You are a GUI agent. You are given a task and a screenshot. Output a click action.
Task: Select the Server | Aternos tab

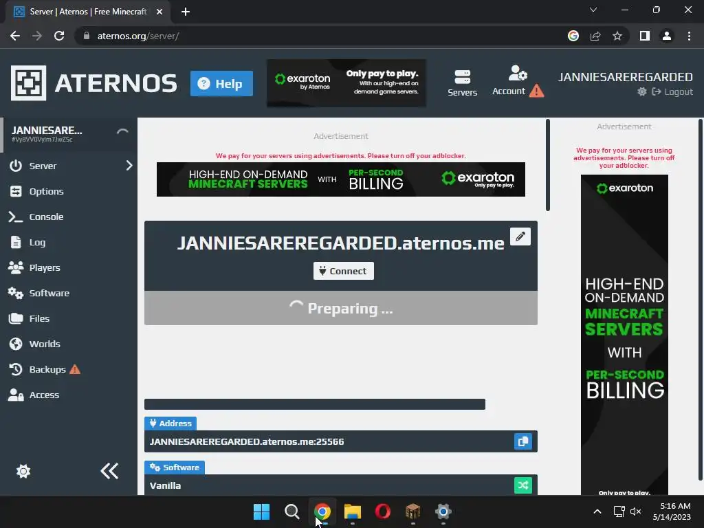coord(88,12)
